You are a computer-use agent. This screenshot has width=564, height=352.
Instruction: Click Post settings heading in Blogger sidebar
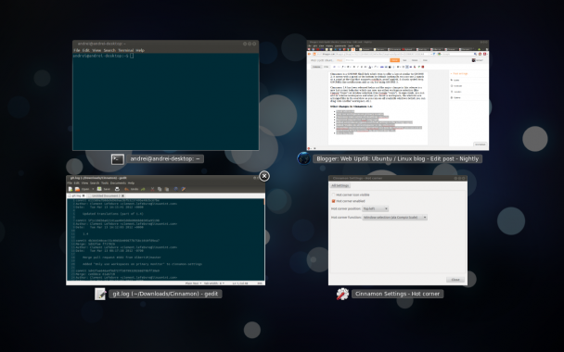460,73
